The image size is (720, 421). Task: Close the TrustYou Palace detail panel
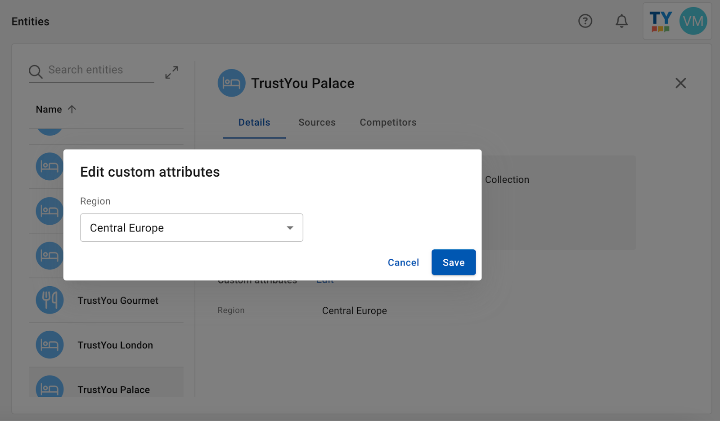coord(680,83)
